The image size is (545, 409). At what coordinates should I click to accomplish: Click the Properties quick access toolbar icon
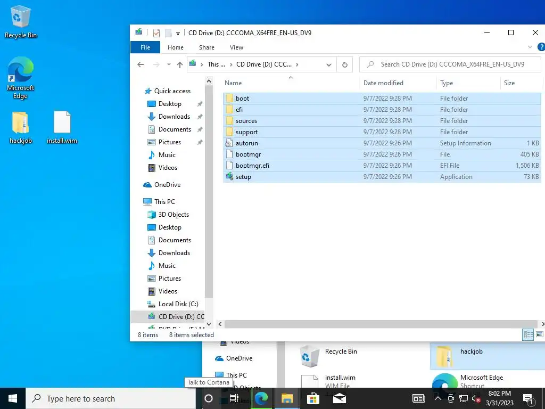[x=156, y=33]
